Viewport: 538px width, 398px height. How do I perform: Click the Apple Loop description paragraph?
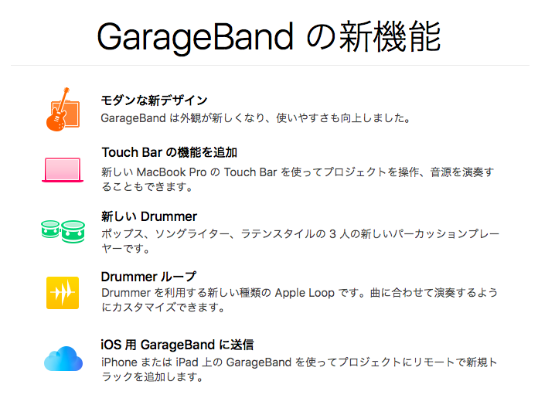click(300, 300)
